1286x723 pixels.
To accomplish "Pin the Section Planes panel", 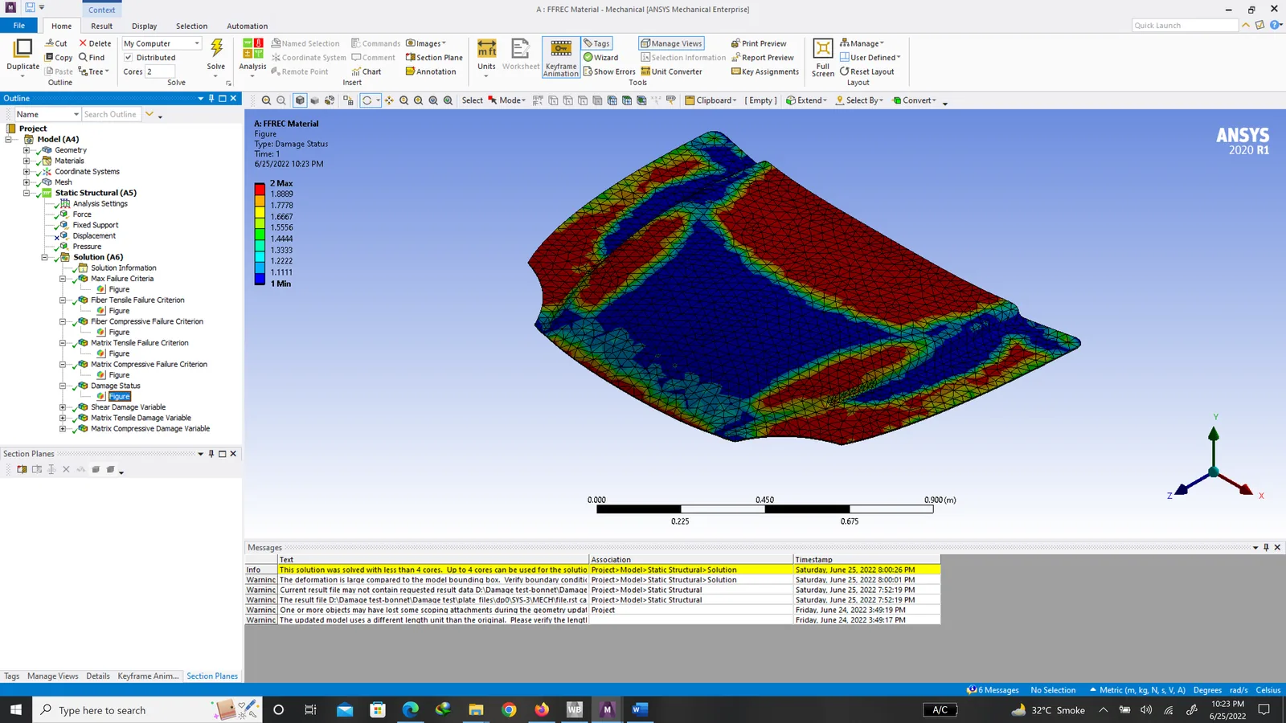I will click(211, 453).
